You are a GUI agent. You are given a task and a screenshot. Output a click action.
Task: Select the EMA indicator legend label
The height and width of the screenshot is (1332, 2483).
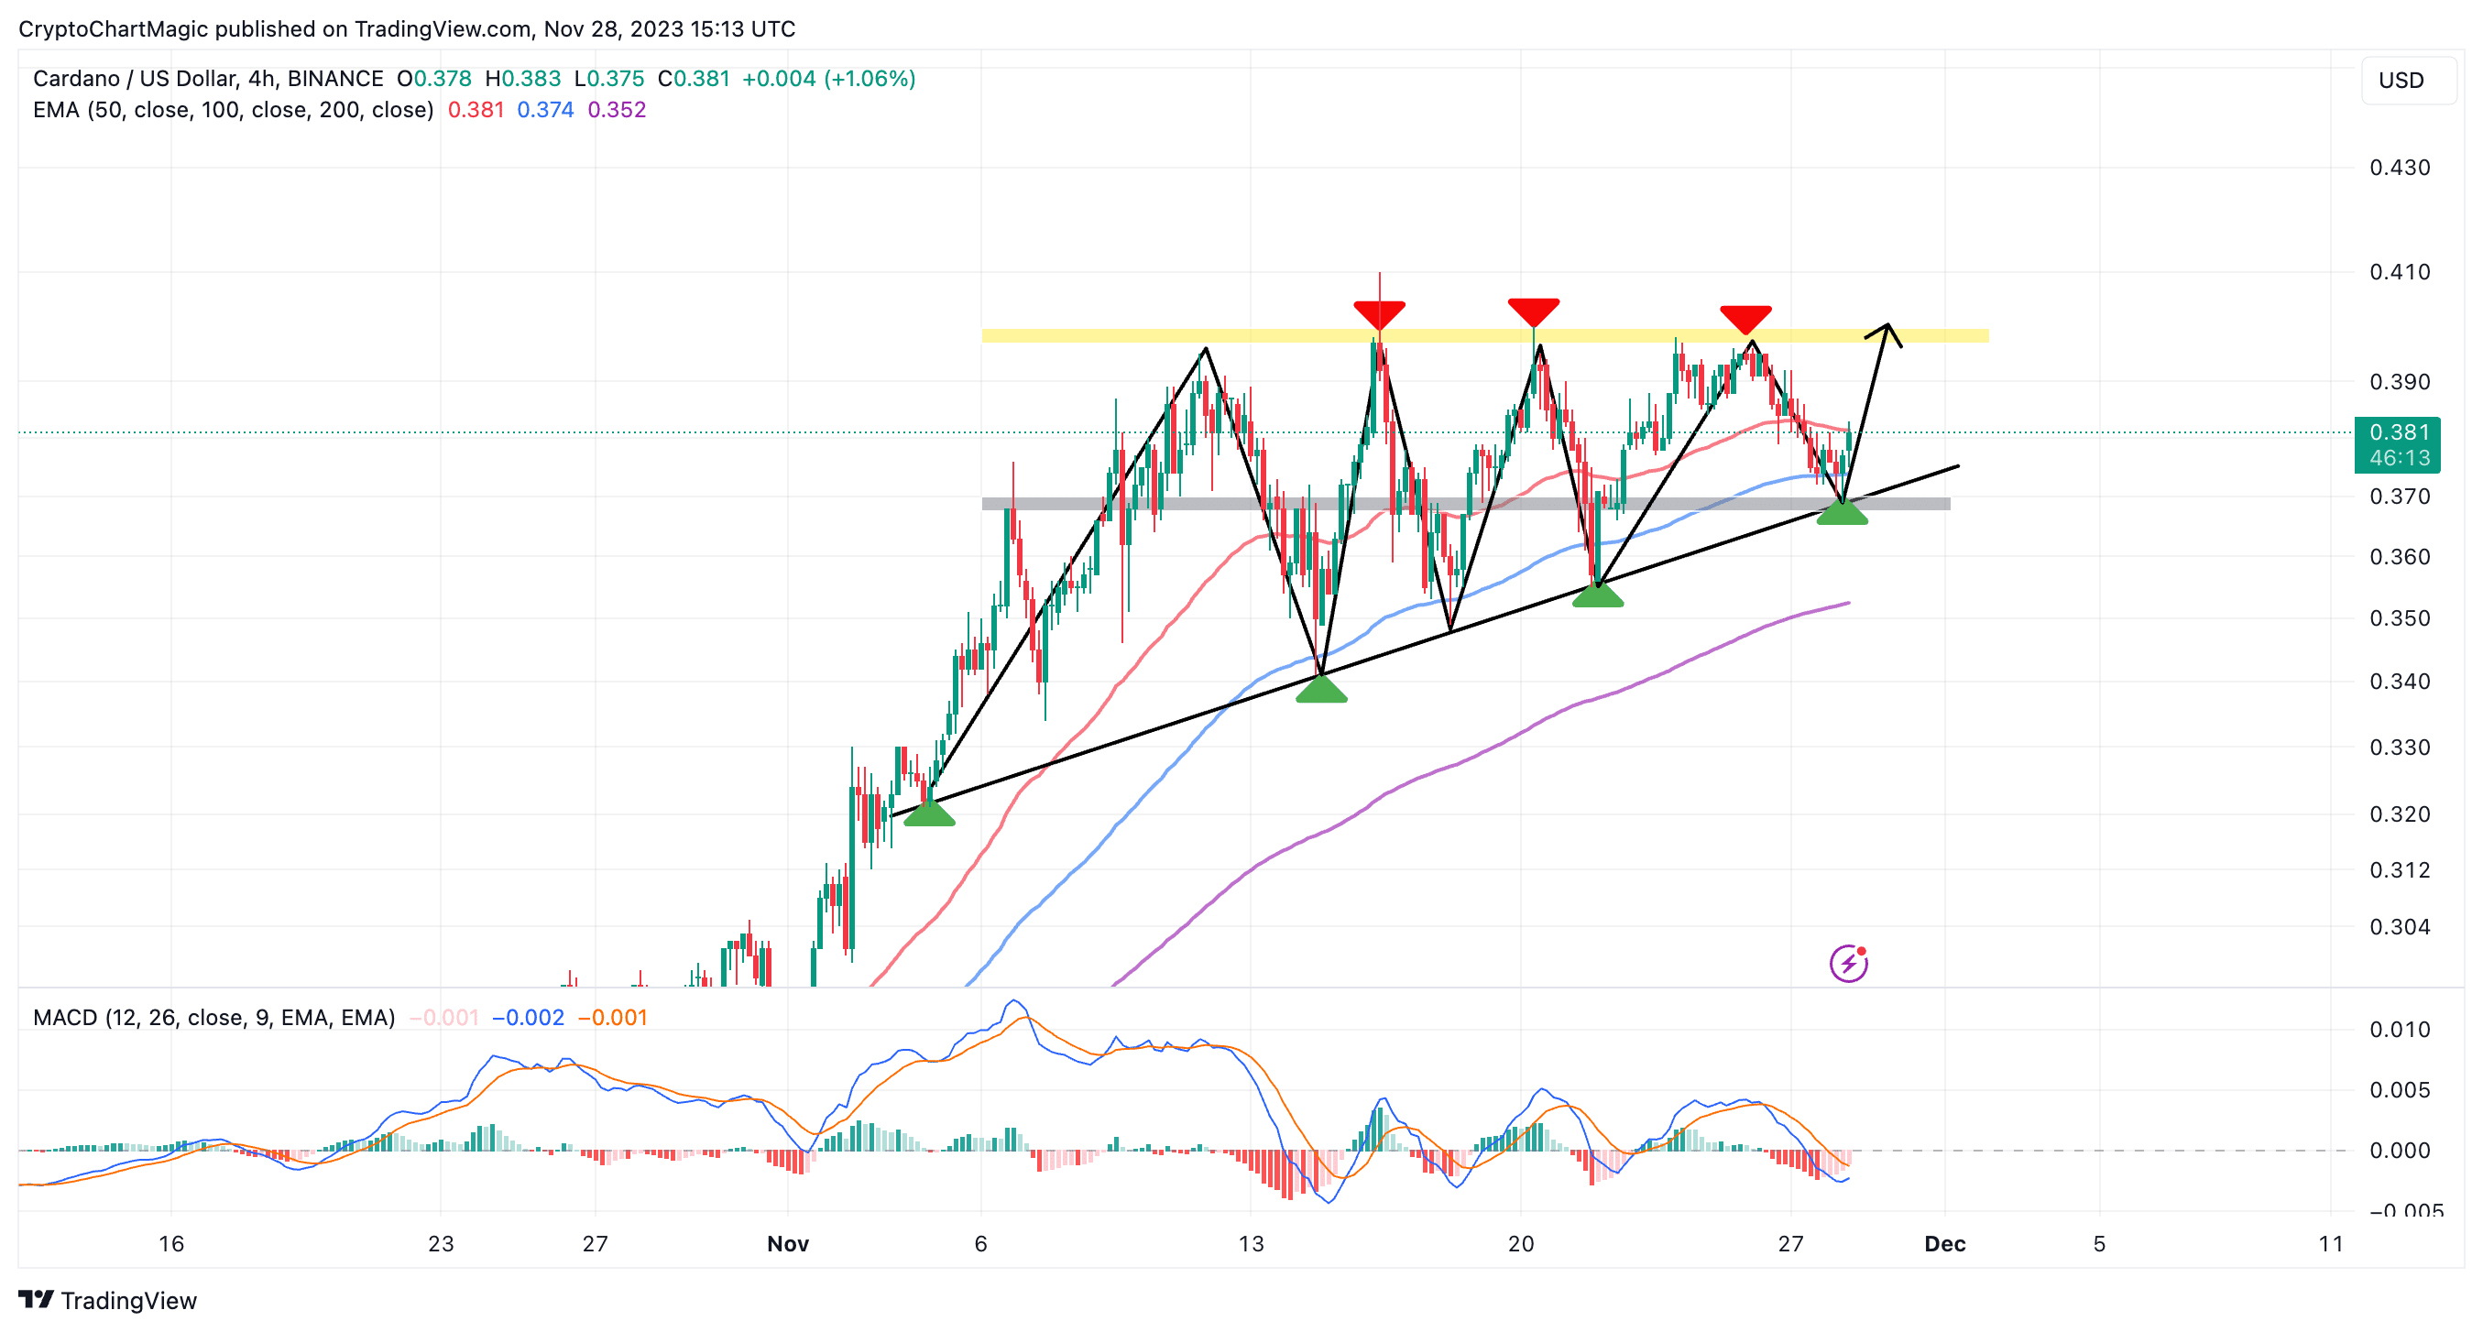coord(234,110)
